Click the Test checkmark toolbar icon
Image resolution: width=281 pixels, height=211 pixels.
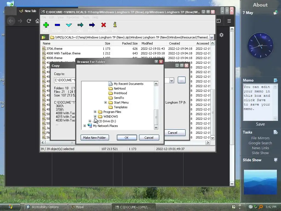(69, 25)
